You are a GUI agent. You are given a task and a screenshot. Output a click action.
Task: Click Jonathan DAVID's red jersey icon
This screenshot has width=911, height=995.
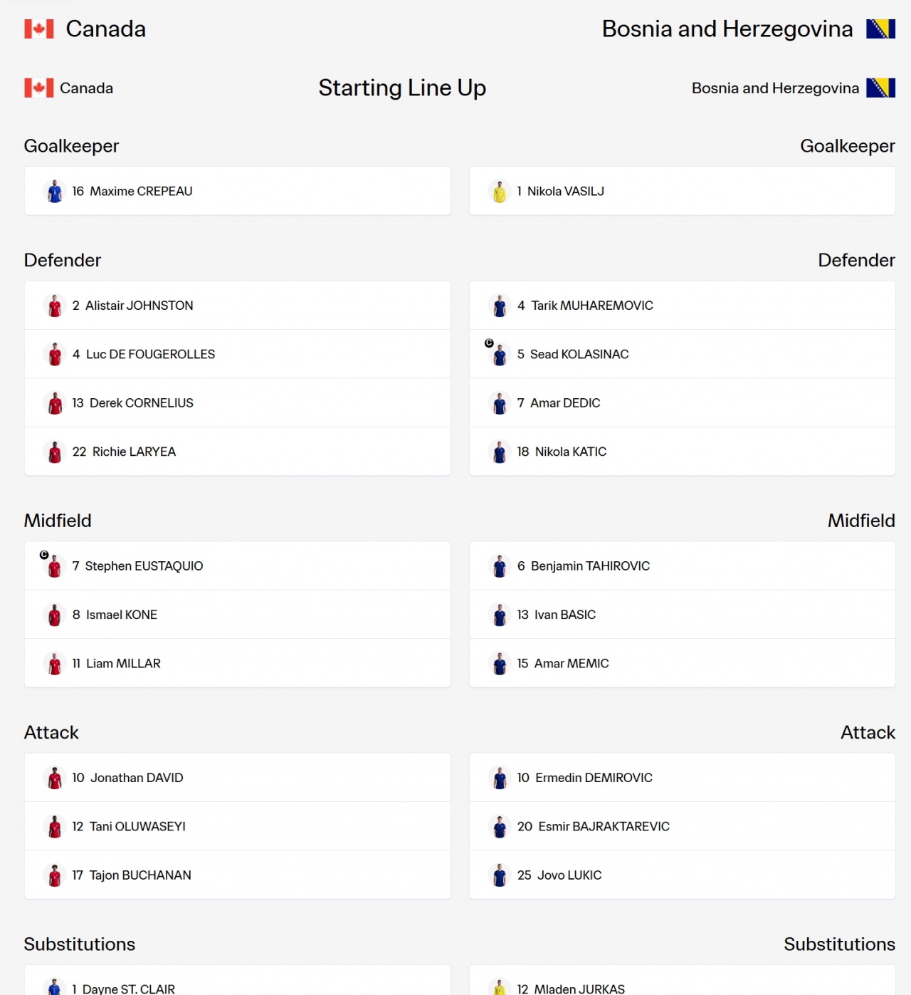pos(55,778)
